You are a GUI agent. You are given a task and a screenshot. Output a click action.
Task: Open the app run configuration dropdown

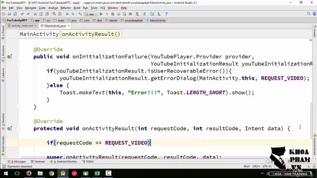(x=91, y=14)
